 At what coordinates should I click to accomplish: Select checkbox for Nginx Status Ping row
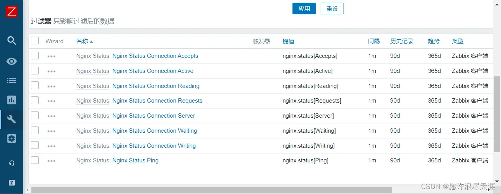[35, 160]
